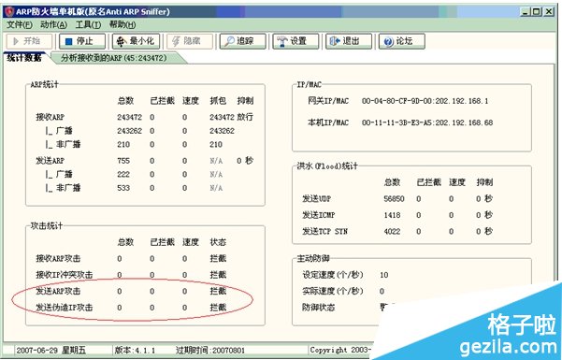This screenshot has width=562, height=360.
Task: Click the 放行 suppression status text
Action: [x=245, y=117]
